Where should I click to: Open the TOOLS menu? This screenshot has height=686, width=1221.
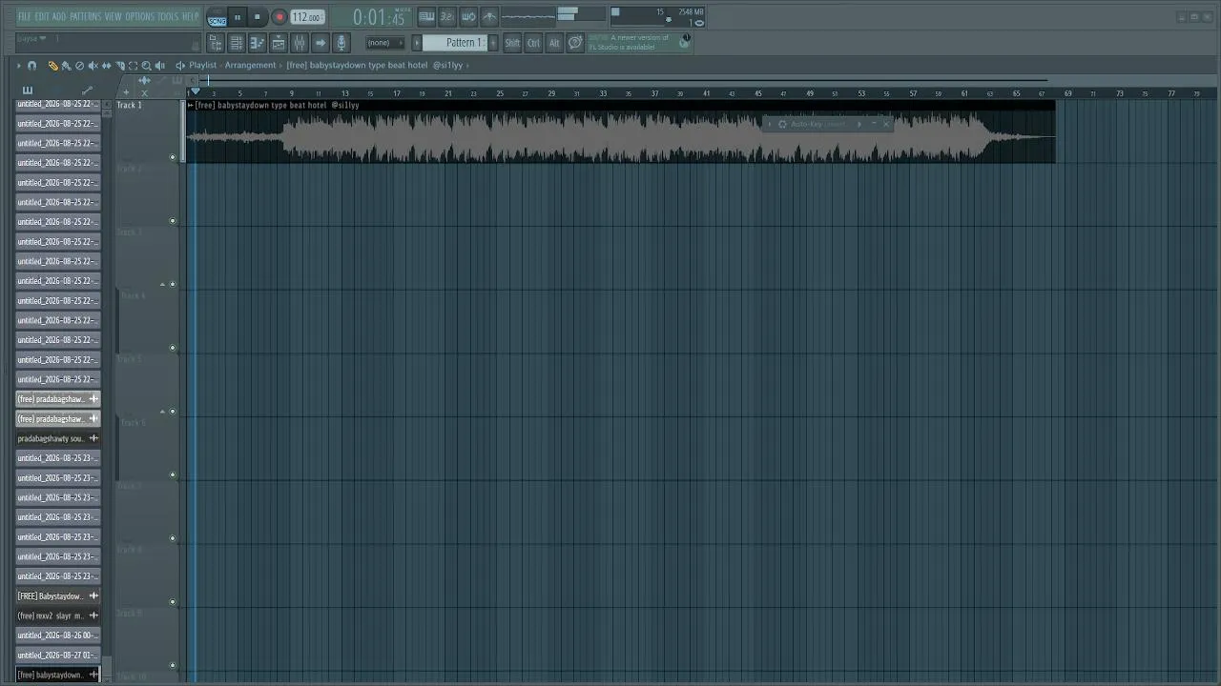(167, 16)
